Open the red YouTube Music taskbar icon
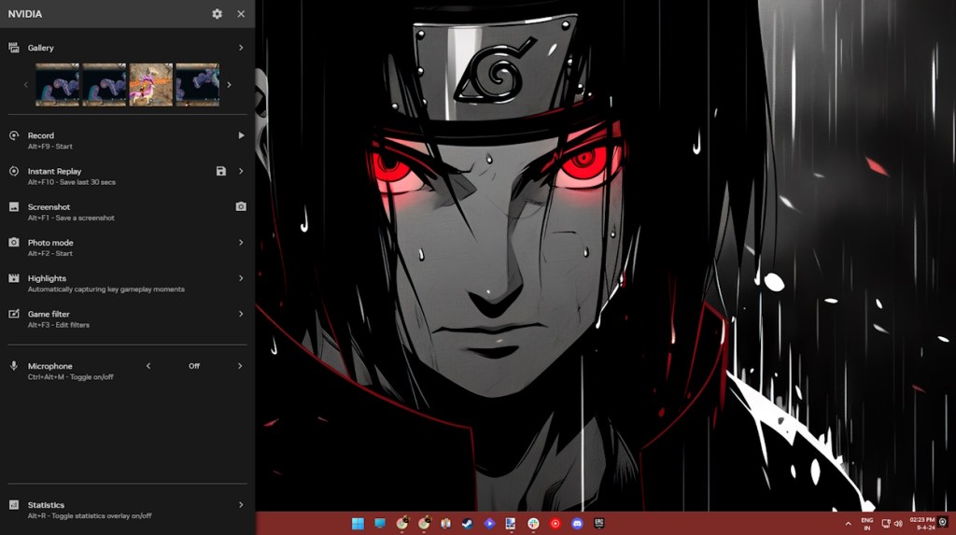Viewport: 956px width, 535px height. (x=555, y=524)
